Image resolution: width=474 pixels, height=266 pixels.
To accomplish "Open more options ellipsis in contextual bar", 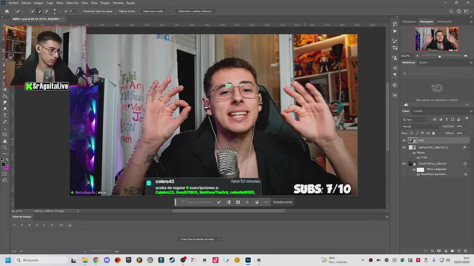I will click(266, 202).
